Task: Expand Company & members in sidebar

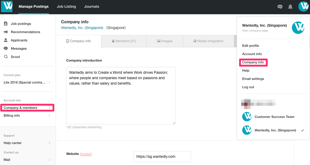Action: 27,108
